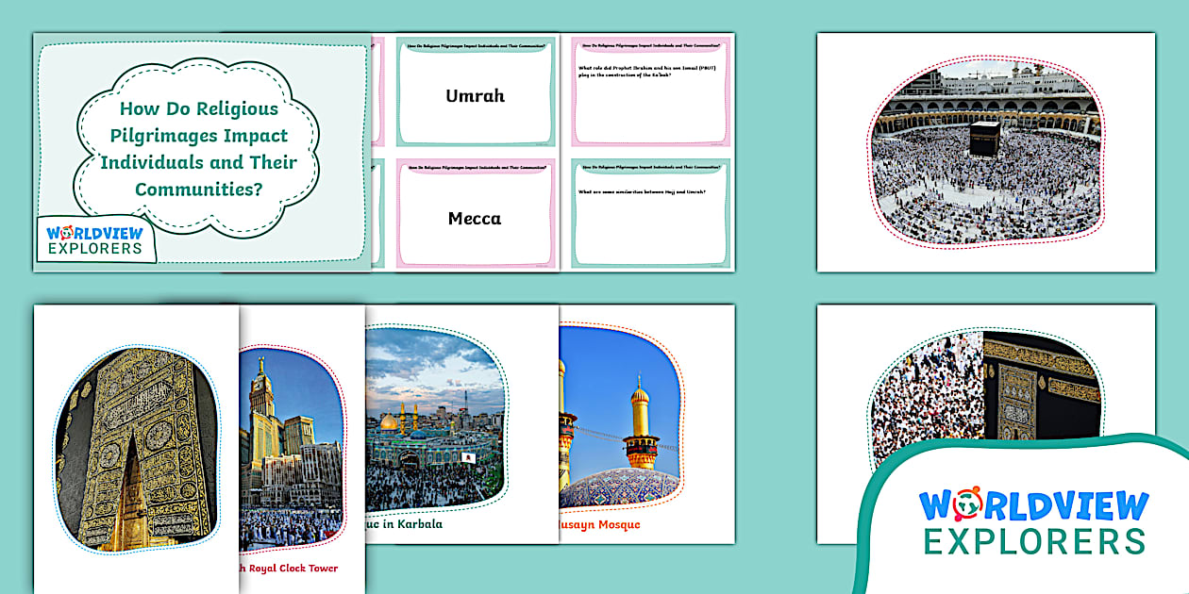Screen dimensions: 1189x594
Task: Click the small Worldview Explorers logo on title card
Action: coord(95,239)
